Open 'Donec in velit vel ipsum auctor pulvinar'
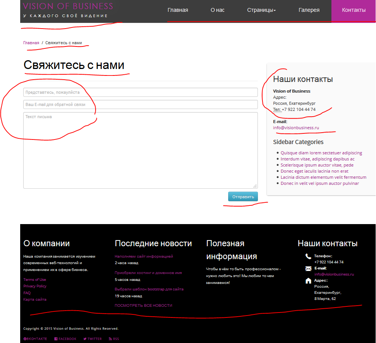Screen dimensions: 376x343 click(320, 183)
